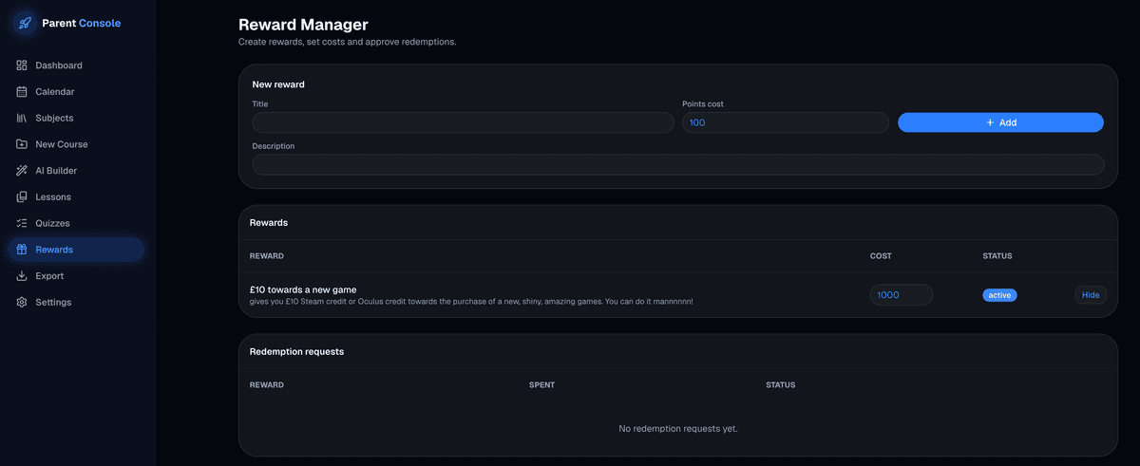
Task: Click the Redemption requests heading
Action: coord(296,351)
